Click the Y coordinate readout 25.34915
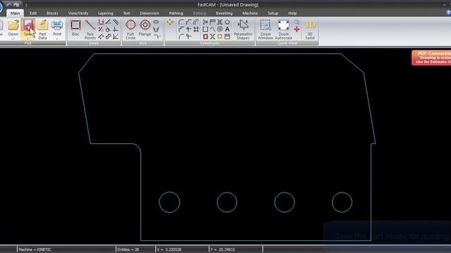This screenshot has width=451, height=253. point(223,249)
